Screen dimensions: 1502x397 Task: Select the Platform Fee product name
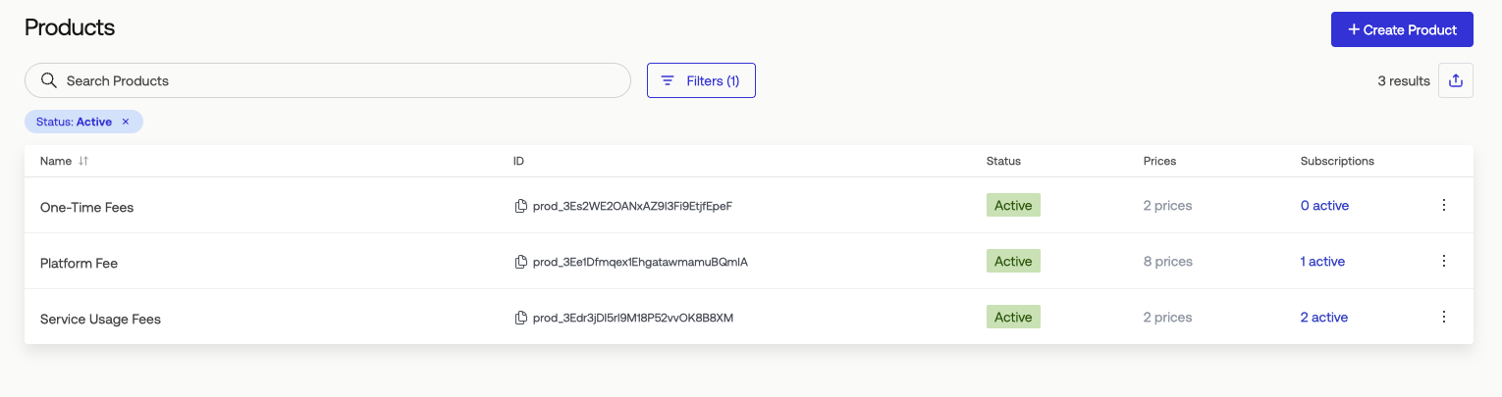(x=79, y=264)
